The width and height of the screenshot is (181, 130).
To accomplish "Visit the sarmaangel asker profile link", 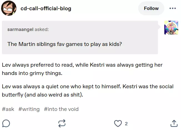I will pyautogui.click(x=20, y=29).
